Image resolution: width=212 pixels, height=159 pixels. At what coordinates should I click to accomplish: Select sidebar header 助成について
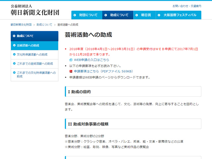[34, 36]
